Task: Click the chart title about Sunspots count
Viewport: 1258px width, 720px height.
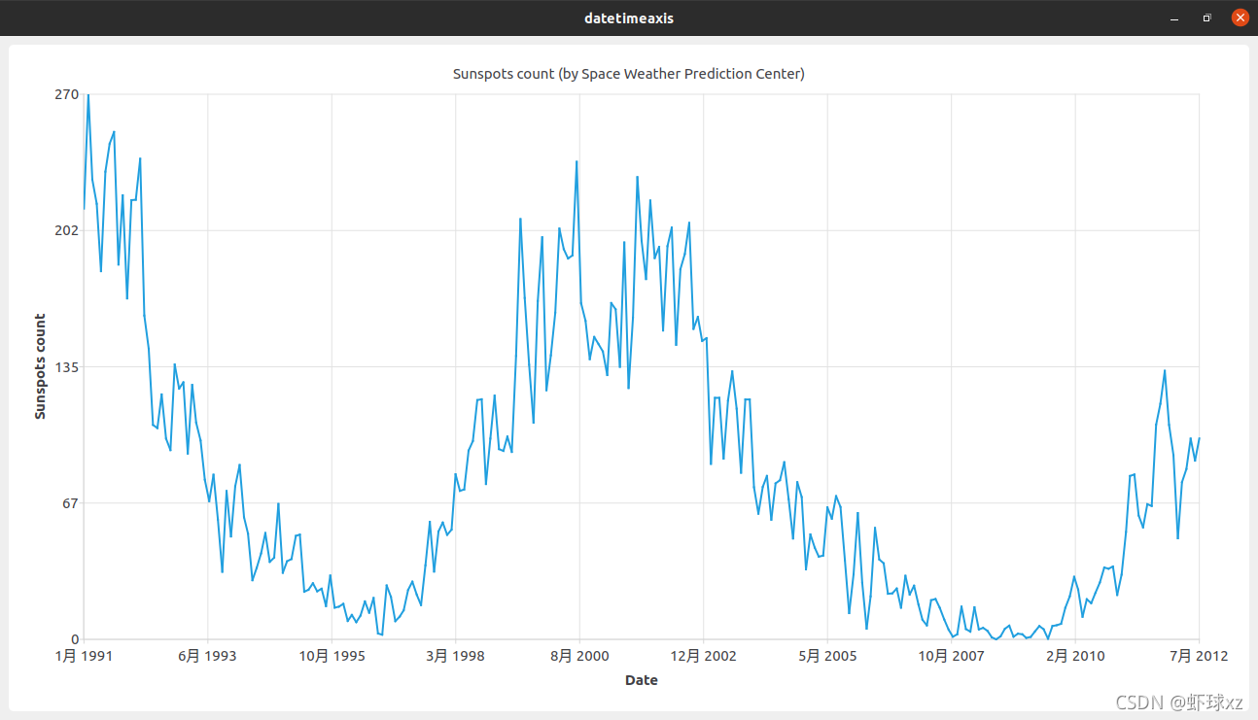Action: 629,74
